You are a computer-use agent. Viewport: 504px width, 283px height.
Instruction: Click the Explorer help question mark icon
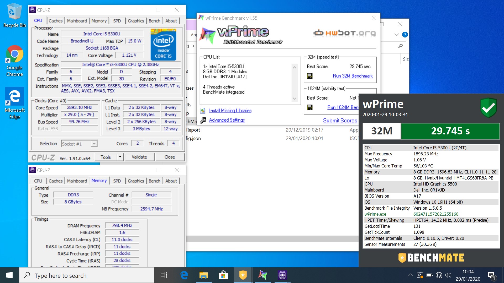coord(405,35)
